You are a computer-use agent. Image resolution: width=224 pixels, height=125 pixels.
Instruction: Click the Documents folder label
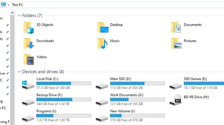[193, 25]
